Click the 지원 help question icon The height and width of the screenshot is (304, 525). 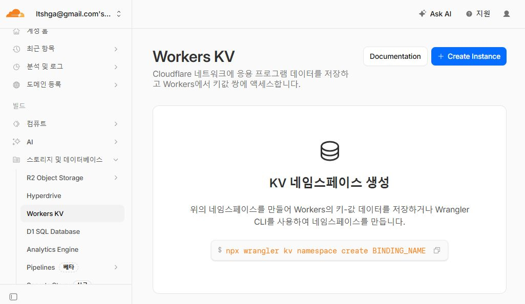pos(469,14)
